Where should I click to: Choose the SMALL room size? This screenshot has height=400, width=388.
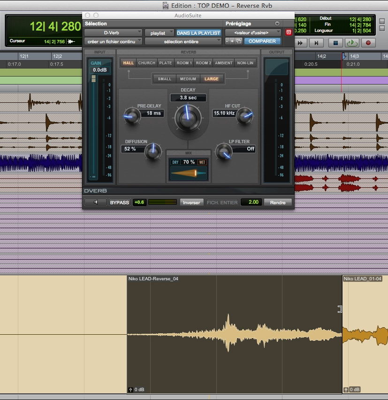pos(164,79)
